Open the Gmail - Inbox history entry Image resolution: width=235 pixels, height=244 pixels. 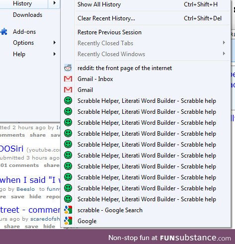tap(95, 79)
